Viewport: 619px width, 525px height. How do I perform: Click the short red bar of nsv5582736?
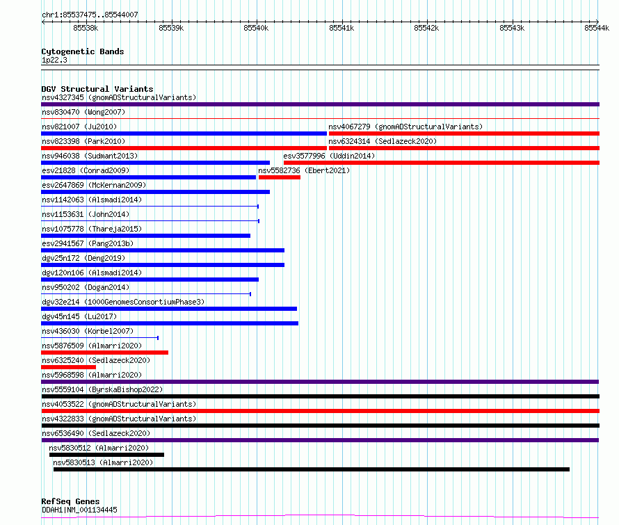tap(280, 177)
